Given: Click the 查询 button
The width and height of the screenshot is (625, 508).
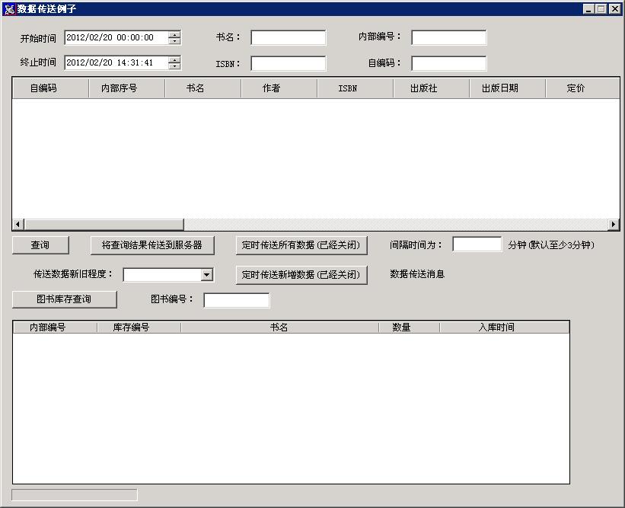Looking at the screenshot, I should pyautogui.click(x=40, y=245).
